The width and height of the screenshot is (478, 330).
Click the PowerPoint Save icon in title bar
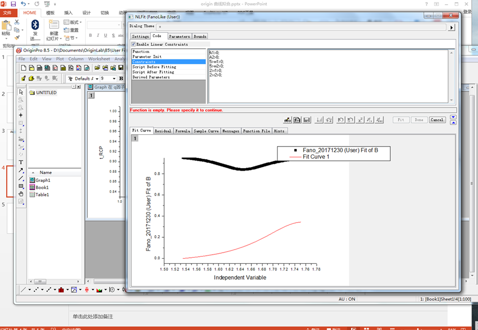tap(13, 4)
